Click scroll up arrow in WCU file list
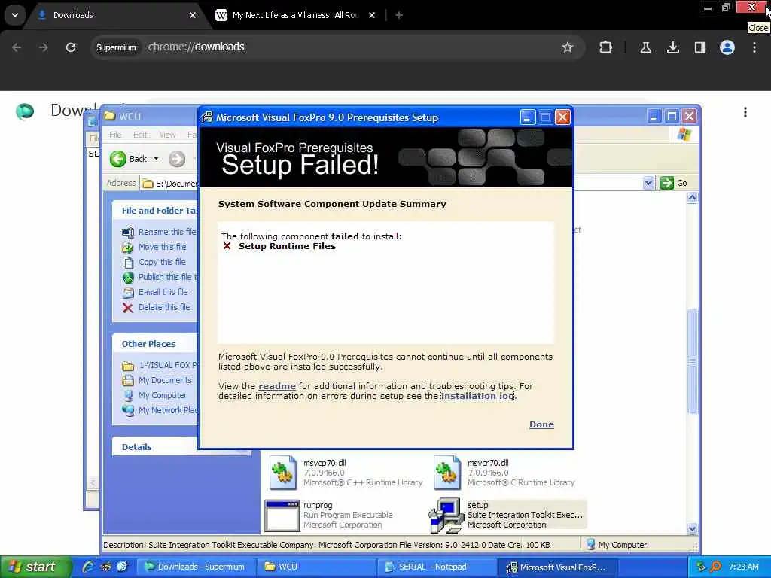This screenshot has height=578, width=771. click(692, 198)
